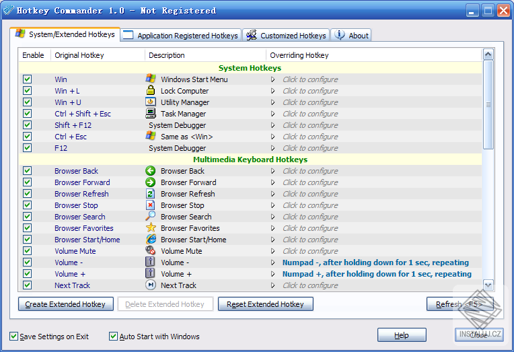514x352 pixels.
Task: Click the Task Manager computer icon
Action: click(151, 113)
